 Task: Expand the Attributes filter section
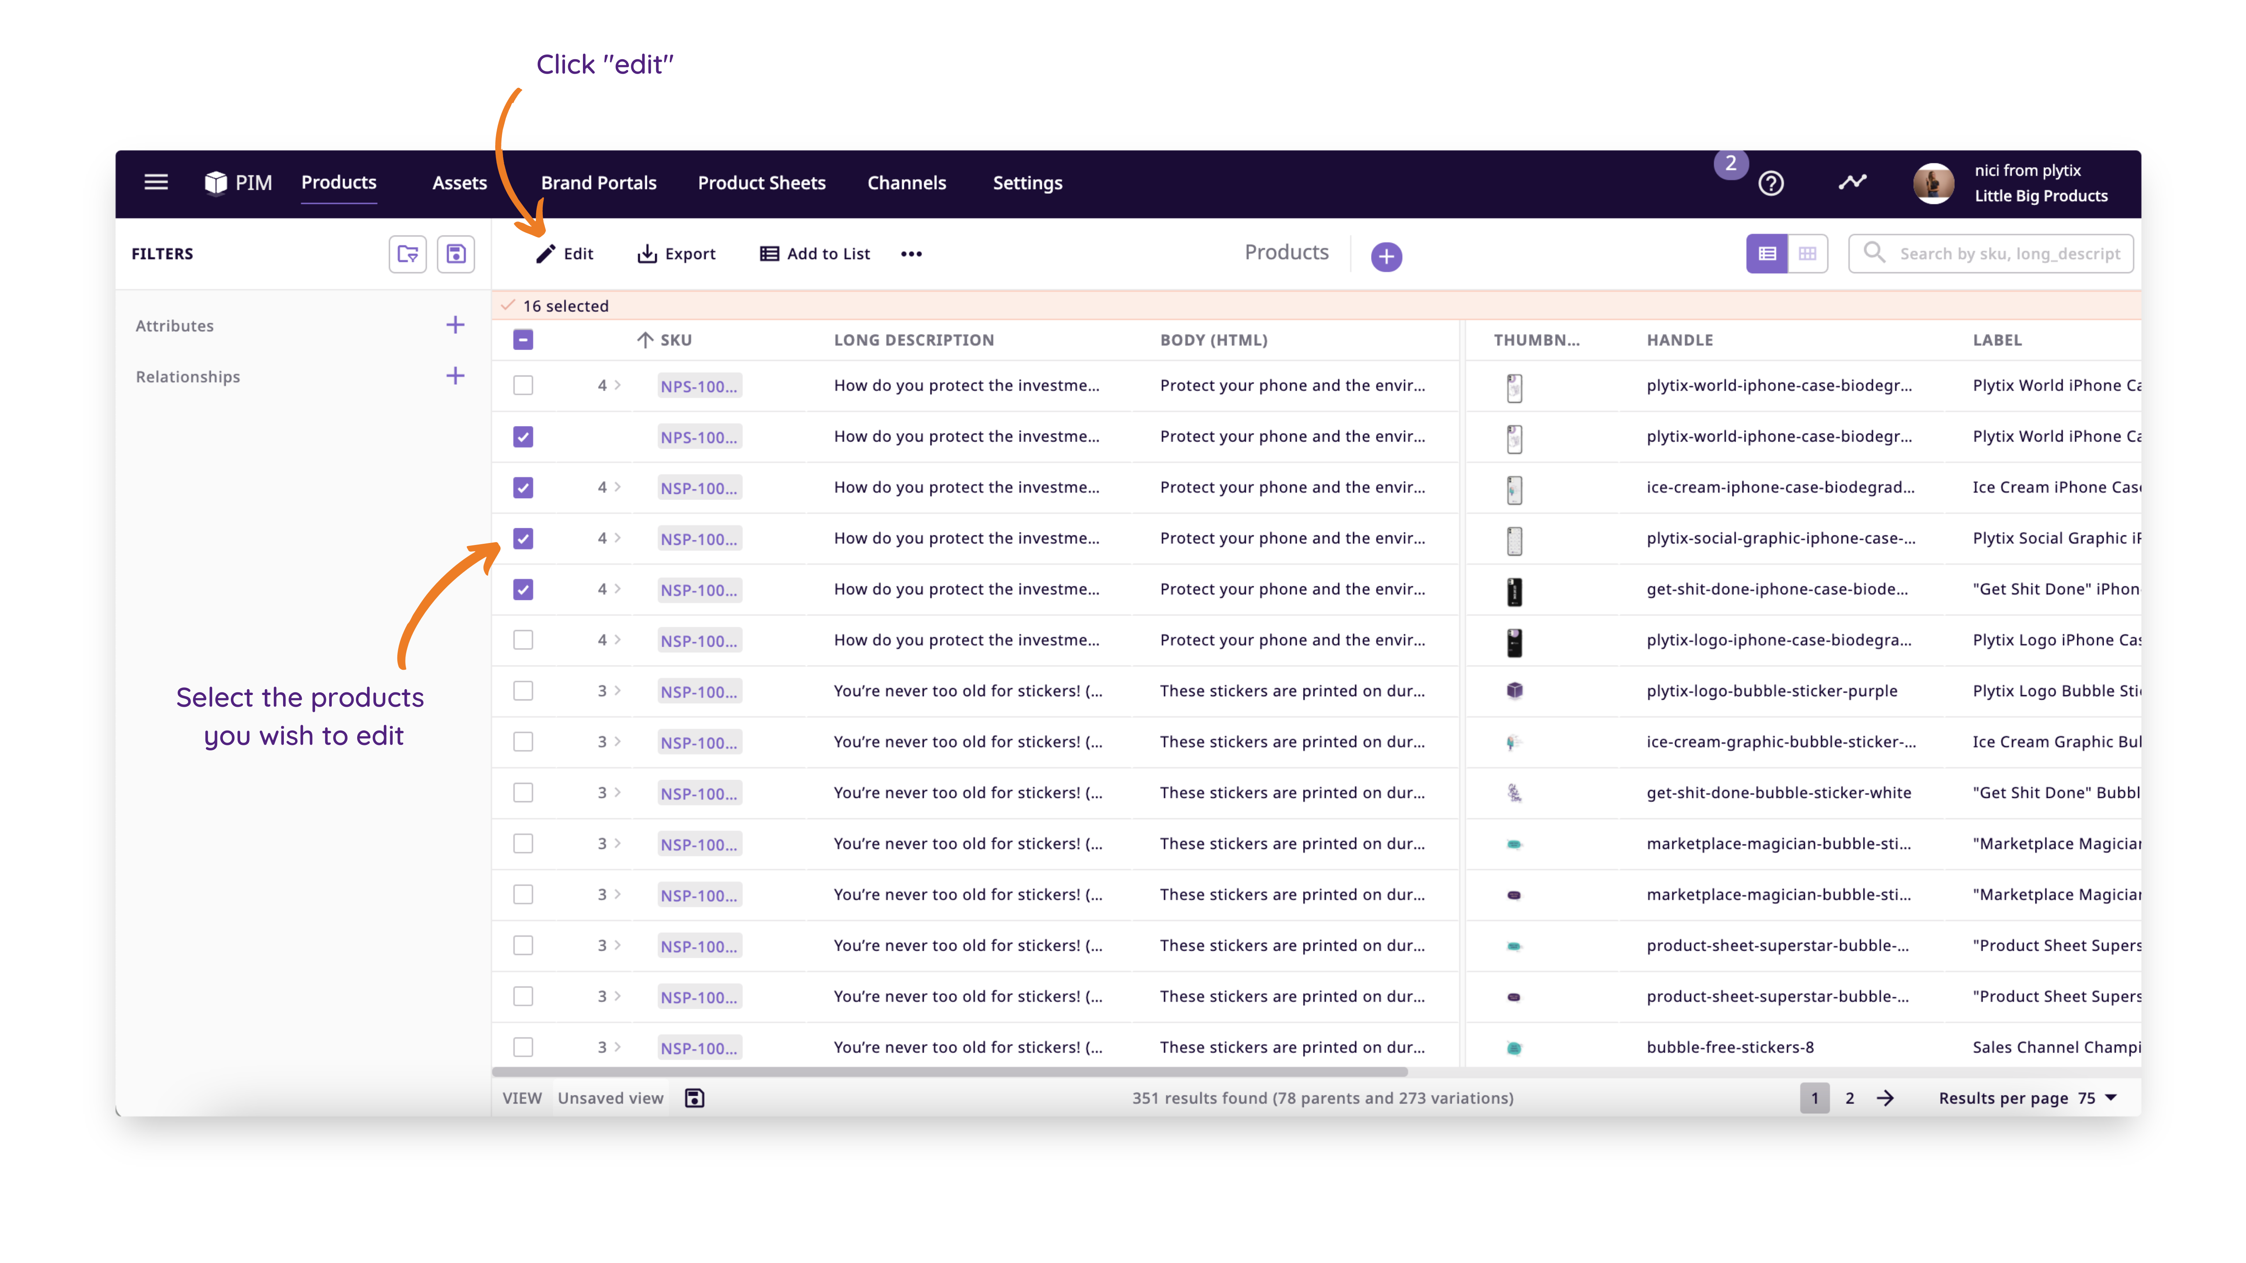454,325
